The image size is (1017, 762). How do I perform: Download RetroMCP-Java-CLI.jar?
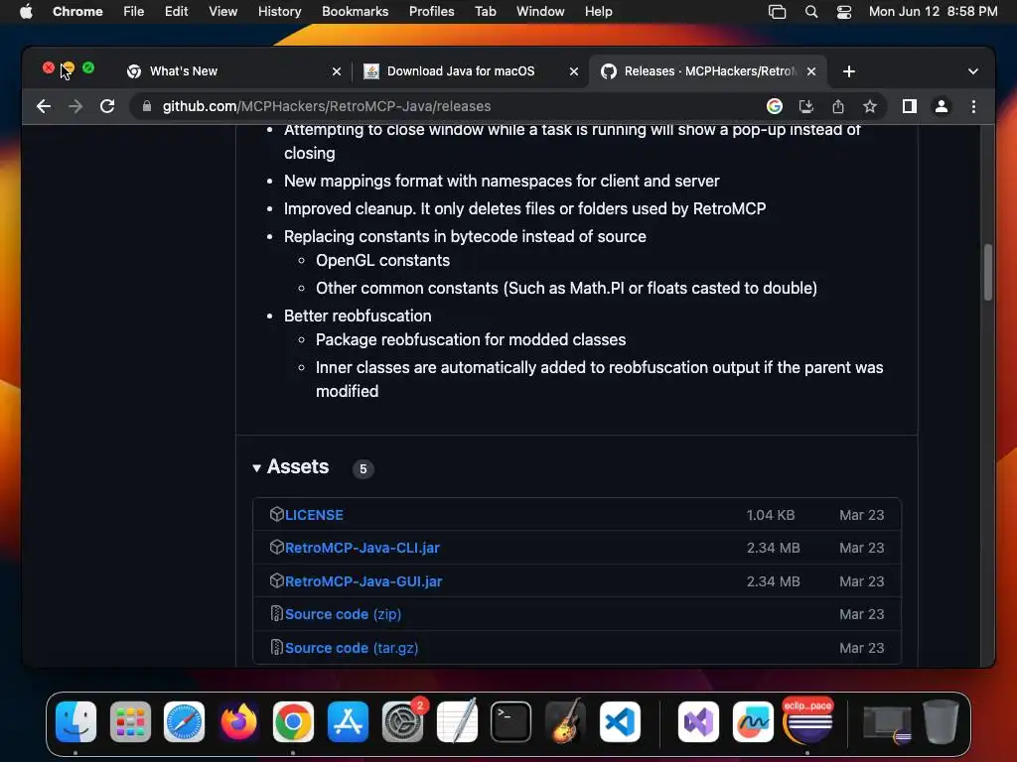point(362,548)
